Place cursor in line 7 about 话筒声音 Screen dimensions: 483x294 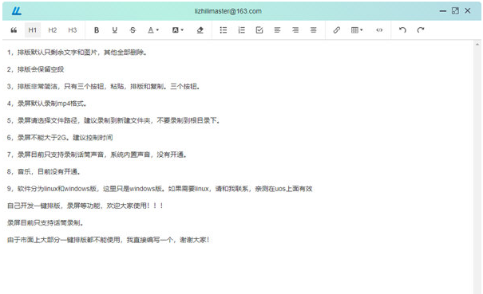(x=97, y=155)
